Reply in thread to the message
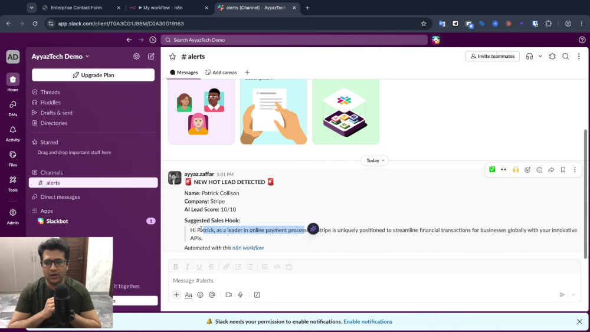Viewport: 590px width, 332px height. (540, 170)
